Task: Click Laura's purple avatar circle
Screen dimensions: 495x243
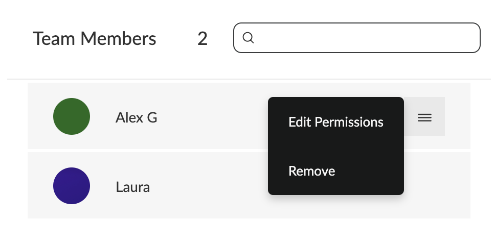Action: pyautogui.click(x=72, y=186)
